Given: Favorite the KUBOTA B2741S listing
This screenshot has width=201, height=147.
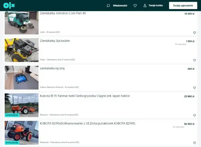Looking at the screenshot, I should tap(194, 143).
